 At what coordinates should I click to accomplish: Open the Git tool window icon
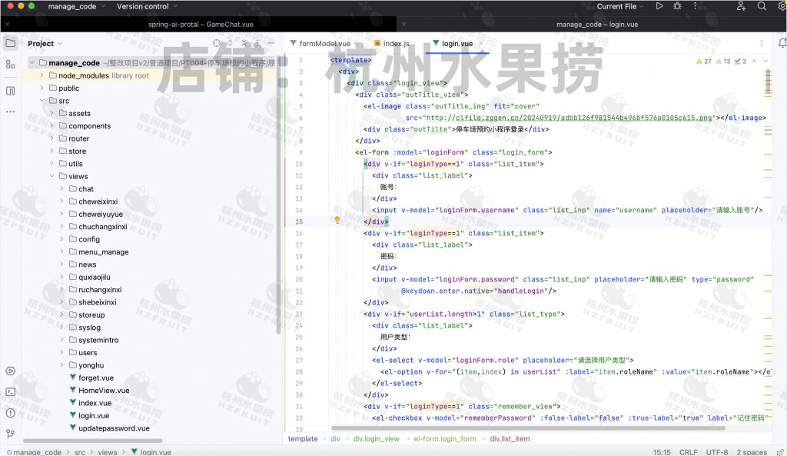[10, 434]
